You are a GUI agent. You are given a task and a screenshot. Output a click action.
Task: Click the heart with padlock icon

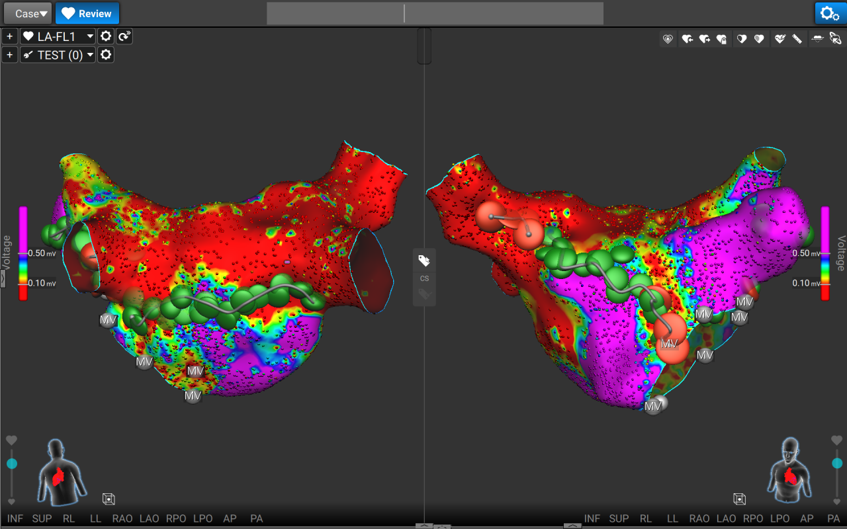(722, 39)
